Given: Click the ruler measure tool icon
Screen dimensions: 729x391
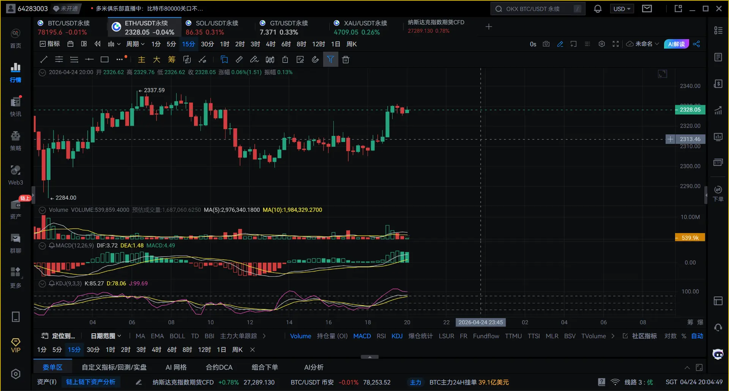Looking at the screenshot, I should pos(239,60).
